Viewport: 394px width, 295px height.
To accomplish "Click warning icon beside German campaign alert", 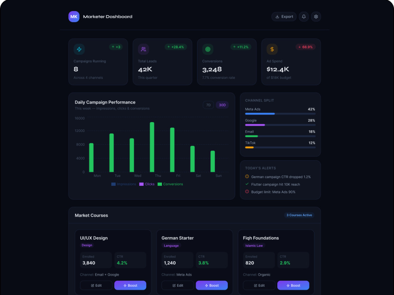I will 247,177.
